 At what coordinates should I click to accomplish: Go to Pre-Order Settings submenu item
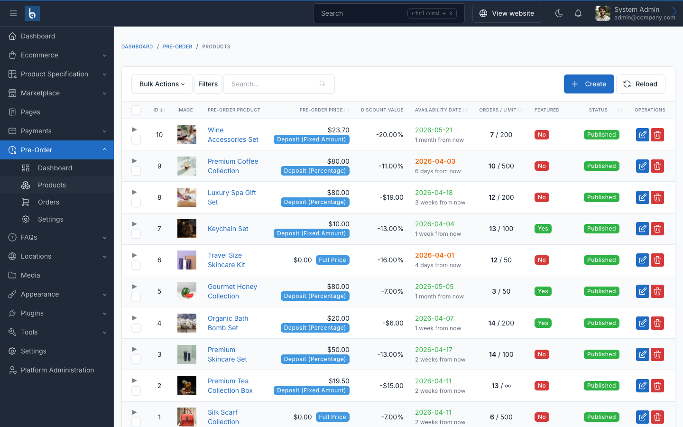tap(50, 219)
